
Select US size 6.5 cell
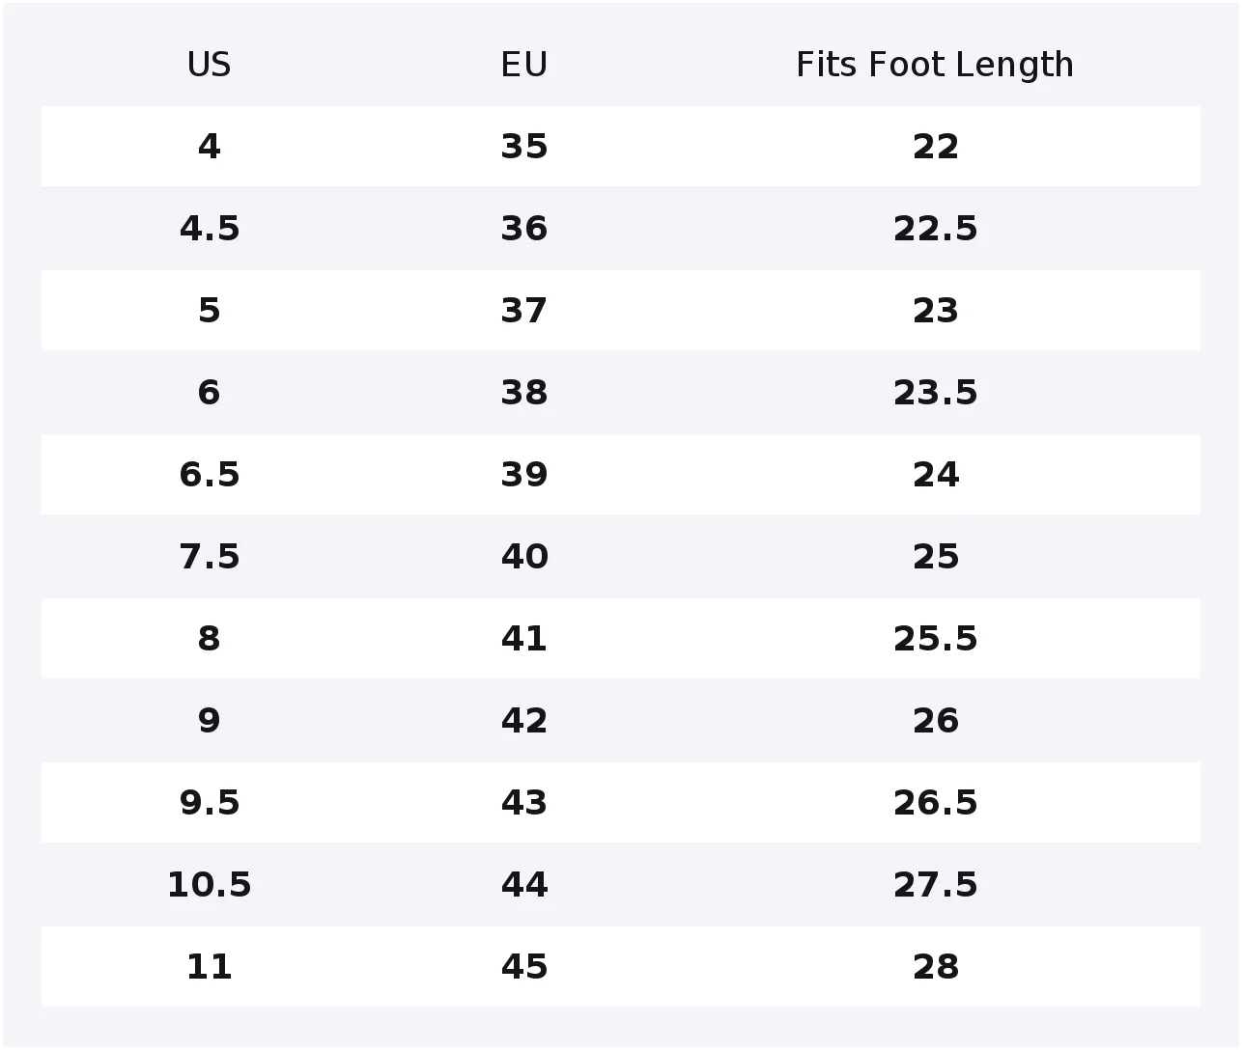click(x=209, y=475)
